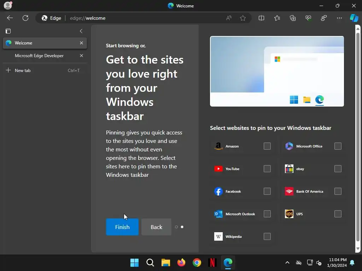Image resolution: width=362 pixels, height=271 pixels.
Task: Check the Bank Of America checkbox
Action: click(338, 191)
